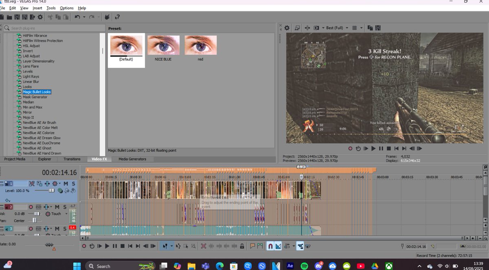Viewport: 489px width, 270px height.
Task: Select the Selection Edit tool
Action: 185,246
